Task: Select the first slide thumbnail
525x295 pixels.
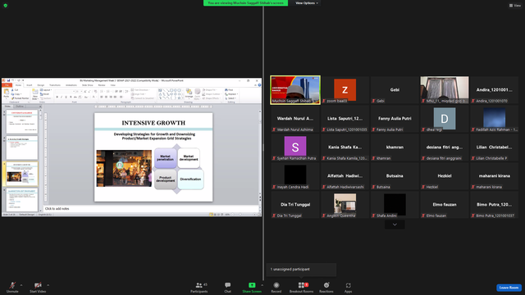Action: (22, 121)
